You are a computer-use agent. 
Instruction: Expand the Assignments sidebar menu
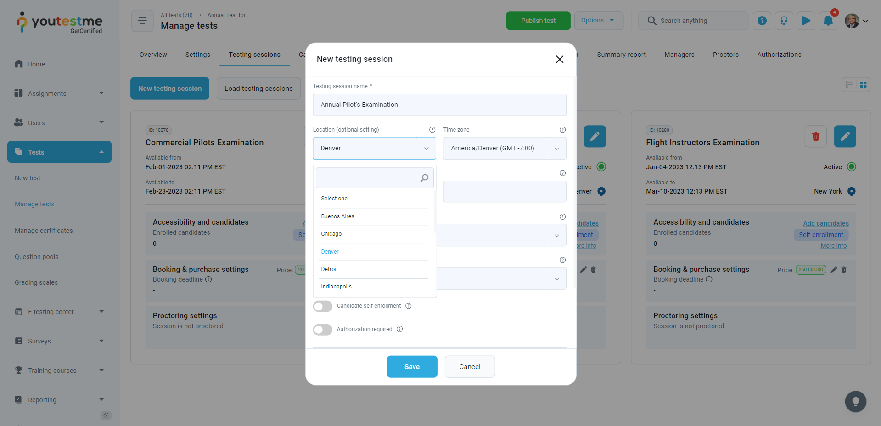pyautogui.click(x=59, y=94)
